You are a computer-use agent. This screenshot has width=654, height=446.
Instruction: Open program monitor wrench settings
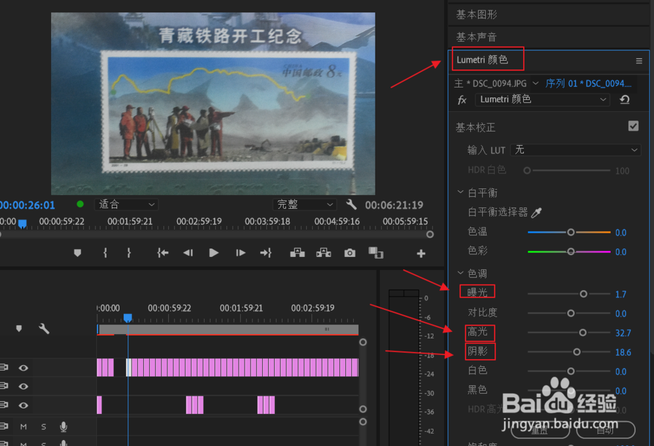[x=351, y=205]
